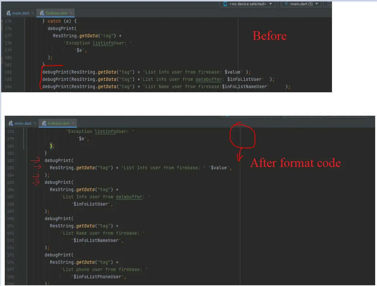Image resolution: width=377 pixels, height=286 pixels.
Task: Click '$e' string on top editor line 179
Action: pos(79,50)
